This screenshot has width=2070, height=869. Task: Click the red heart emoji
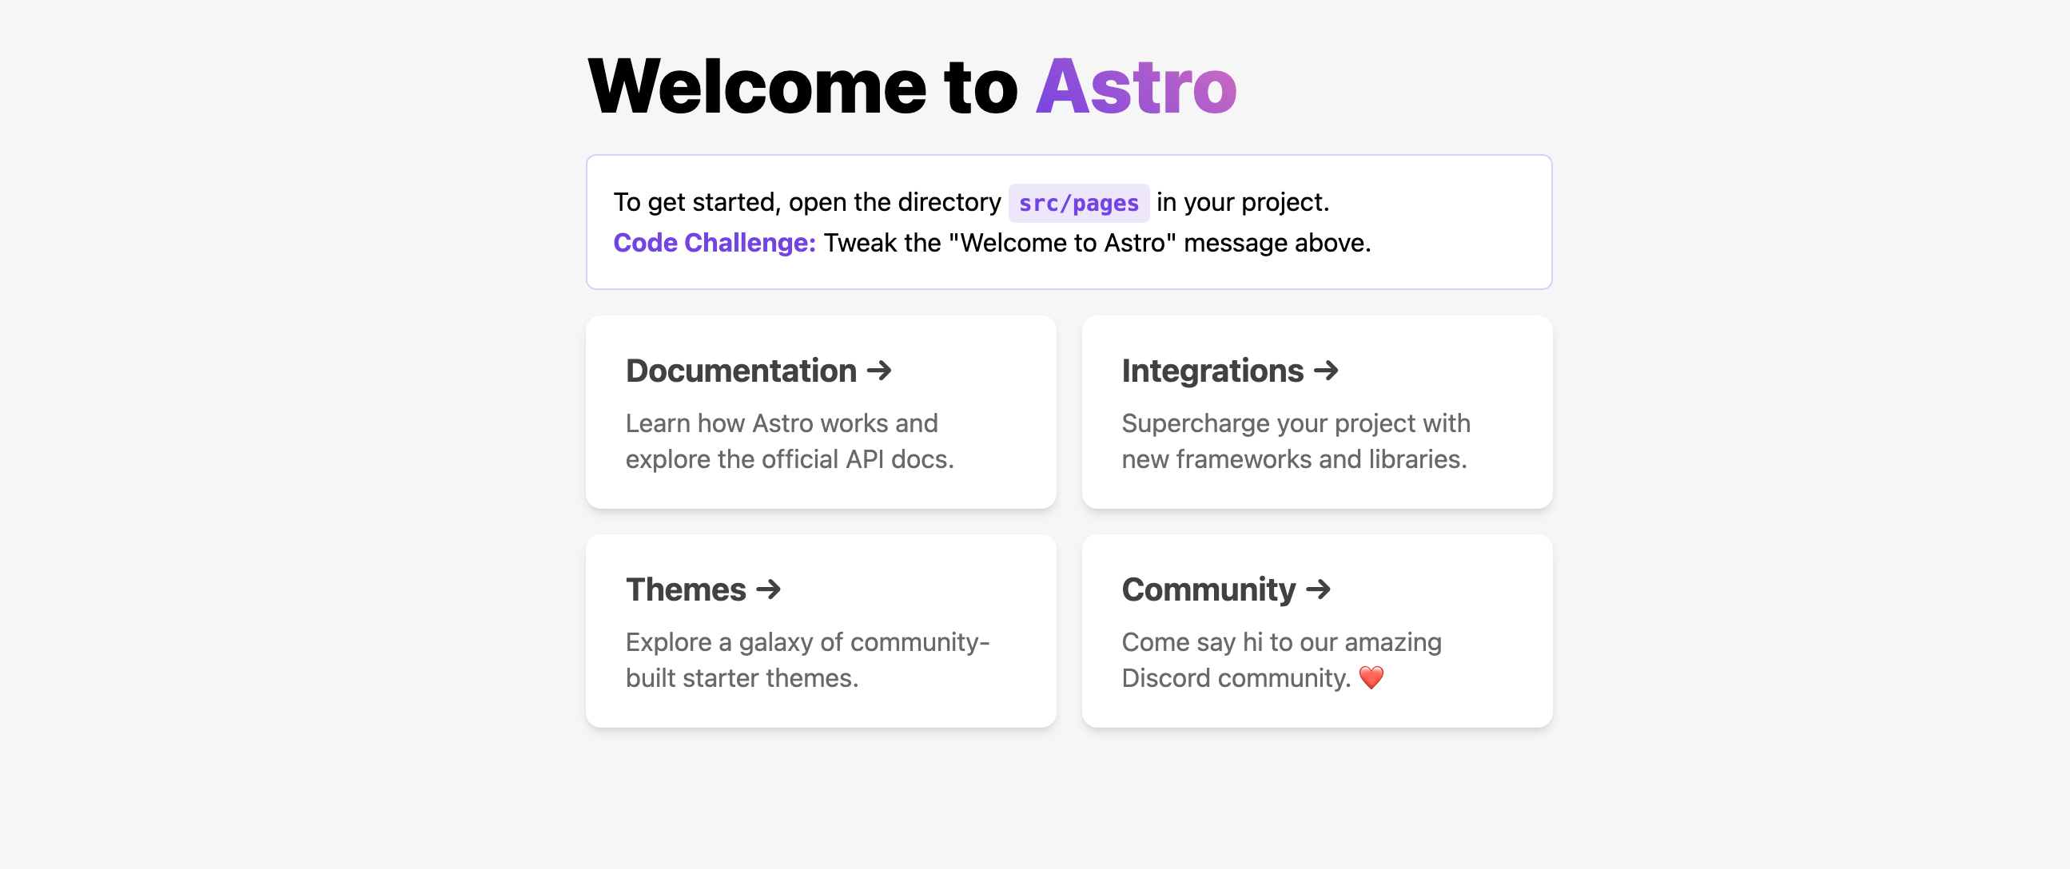coord(1371,678)
